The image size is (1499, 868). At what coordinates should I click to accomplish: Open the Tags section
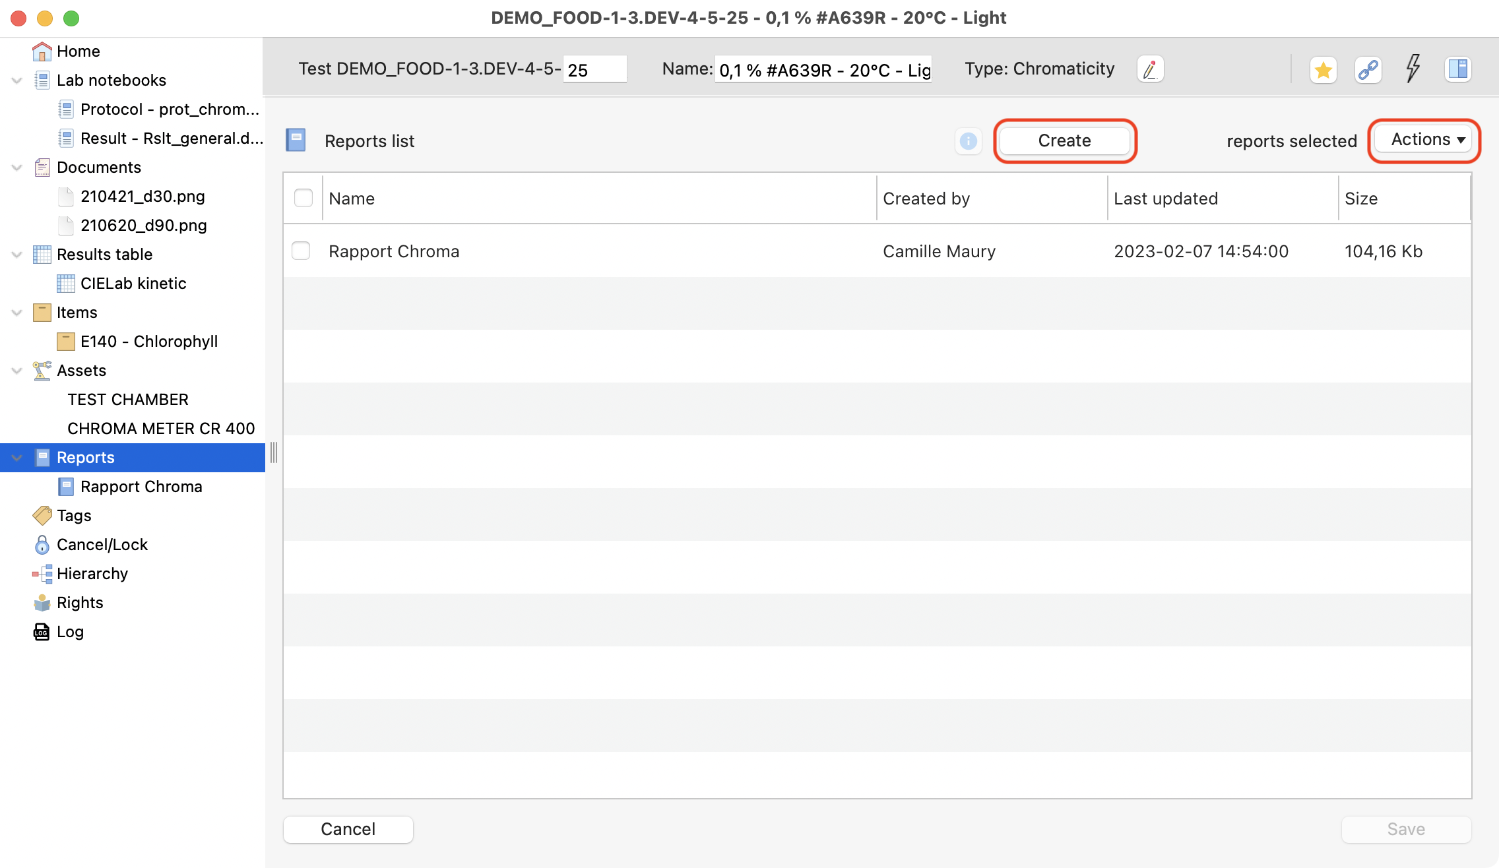[74, 516]
